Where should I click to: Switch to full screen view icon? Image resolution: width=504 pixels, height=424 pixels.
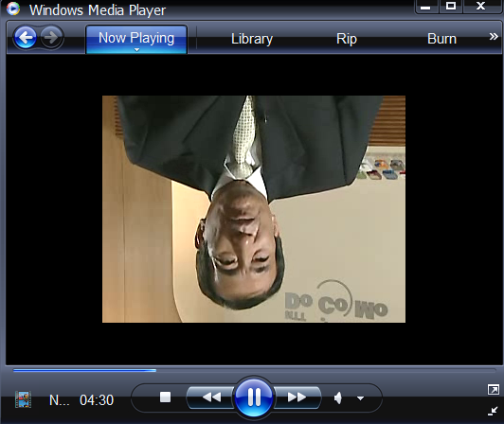click(493, 390)
